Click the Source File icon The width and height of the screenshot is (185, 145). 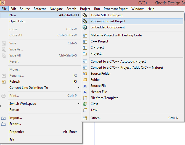click(x=85, y=86)
